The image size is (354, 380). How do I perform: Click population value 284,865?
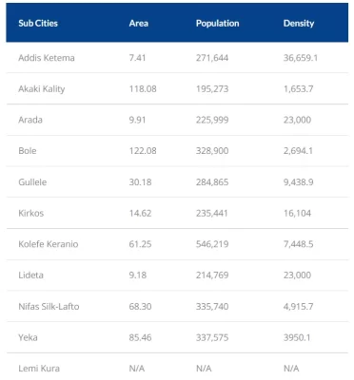click(212, 182)
